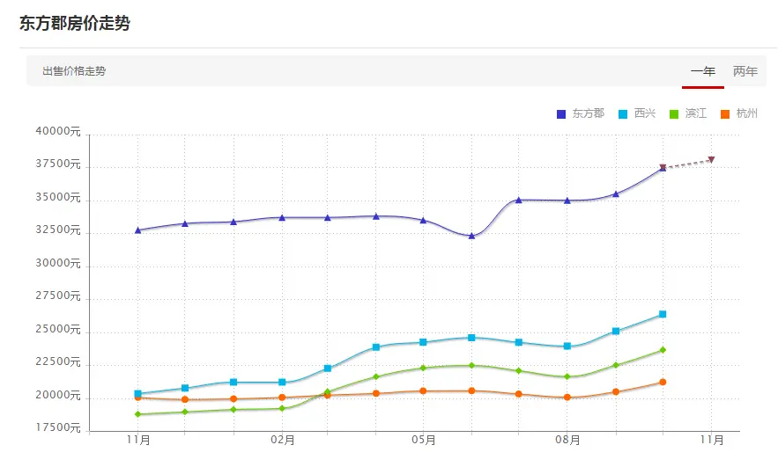Click the last green 滨江 diamond marker
778x467 pixels.
pos(663,350)
